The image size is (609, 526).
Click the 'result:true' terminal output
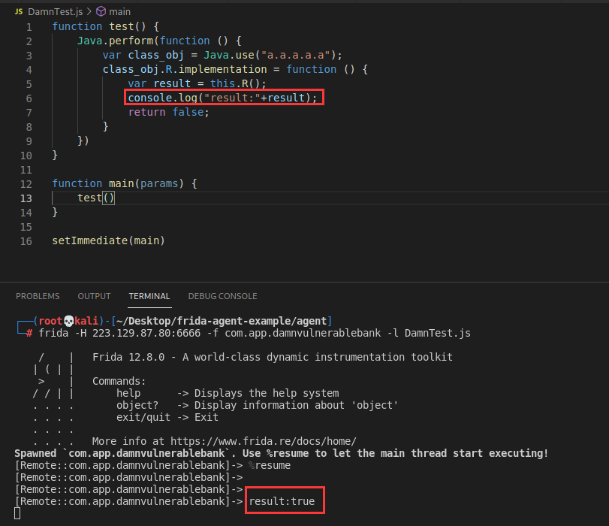(282, 501)
